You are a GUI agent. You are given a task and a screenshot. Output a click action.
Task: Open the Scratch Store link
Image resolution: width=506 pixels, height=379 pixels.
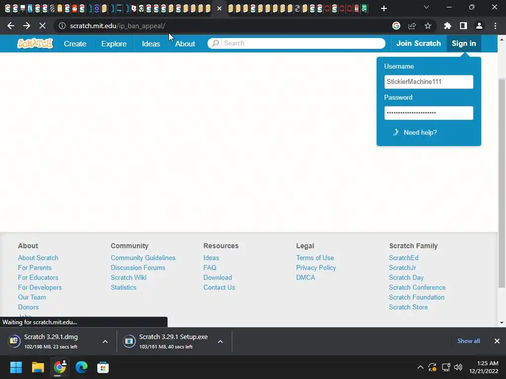pyautogui.click(x=408, y=307)
